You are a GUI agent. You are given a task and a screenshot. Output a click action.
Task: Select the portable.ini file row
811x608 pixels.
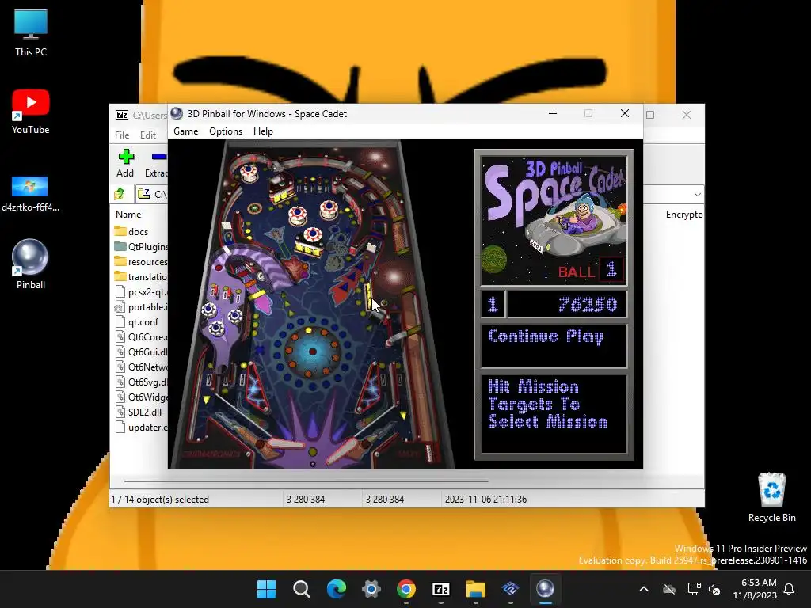pos(139,306)
